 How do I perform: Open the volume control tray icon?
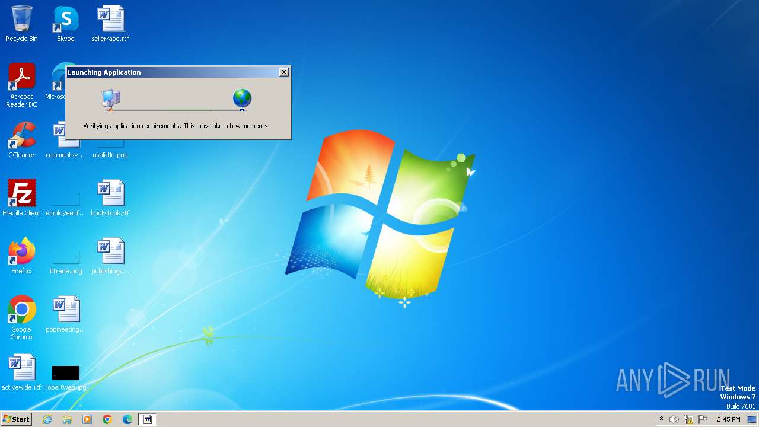(674, 419)
